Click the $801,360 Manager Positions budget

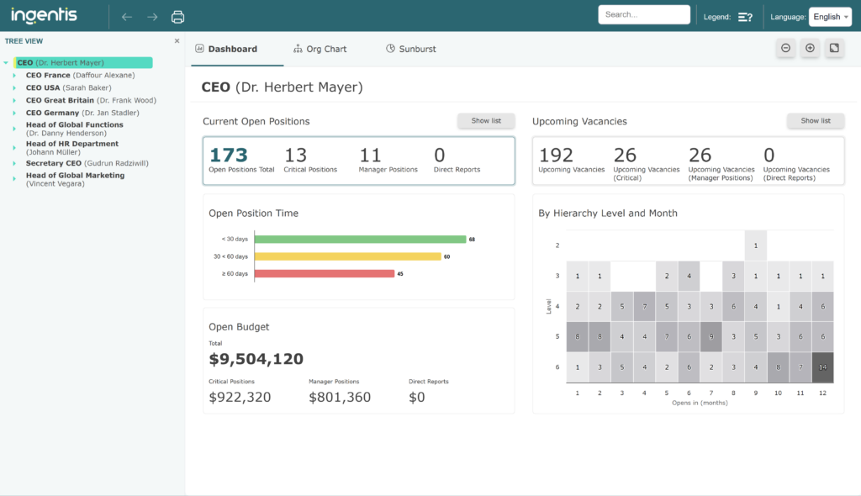pyautogui.click(x=340, y=397)
